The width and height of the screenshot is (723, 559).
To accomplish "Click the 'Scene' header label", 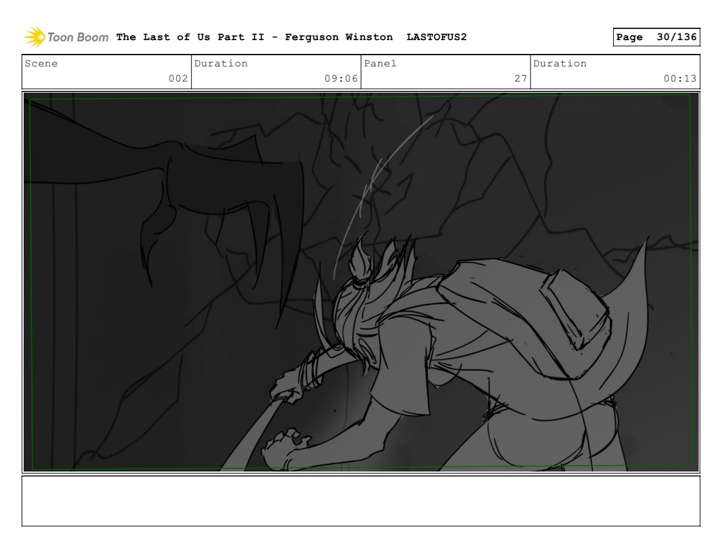I will tap(41, 64).
